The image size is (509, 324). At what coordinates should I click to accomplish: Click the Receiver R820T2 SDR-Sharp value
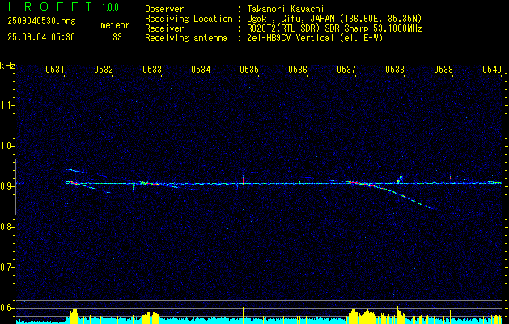click(x=335, y=28)
